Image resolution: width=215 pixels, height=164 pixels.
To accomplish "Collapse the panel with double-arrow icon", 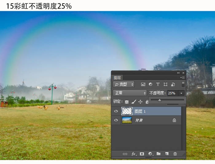I will click(x=178, y=73).
